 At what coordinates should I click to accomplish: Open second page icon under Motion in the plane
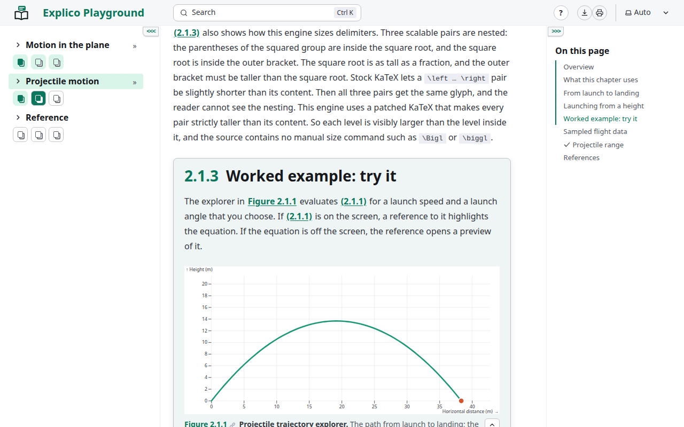click(38, 62)
